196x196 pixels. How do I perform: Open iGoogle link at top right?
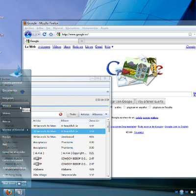[191, 47]
